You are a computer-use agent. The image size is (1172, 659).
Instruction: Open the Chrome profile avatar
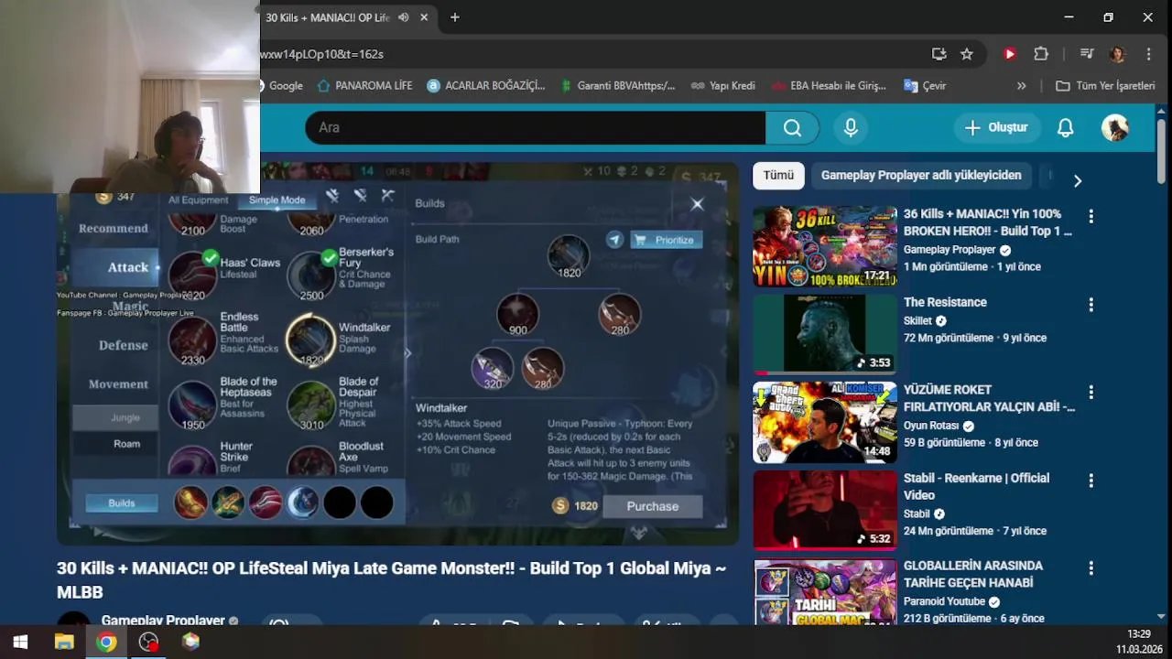(1117, 54)
